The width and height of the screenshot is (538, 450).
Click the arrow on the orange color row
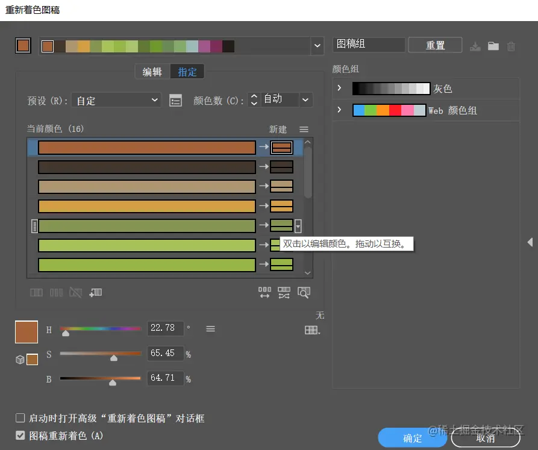point(264,205)
